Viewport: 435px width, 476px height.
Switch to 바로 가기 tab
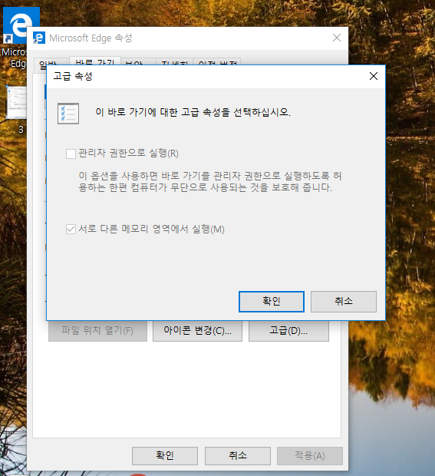click(x=95, y=61)
